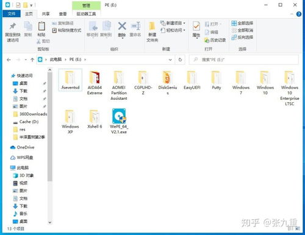
Task: Open the DiskGenius folder
Action: [x=168, y=83]
